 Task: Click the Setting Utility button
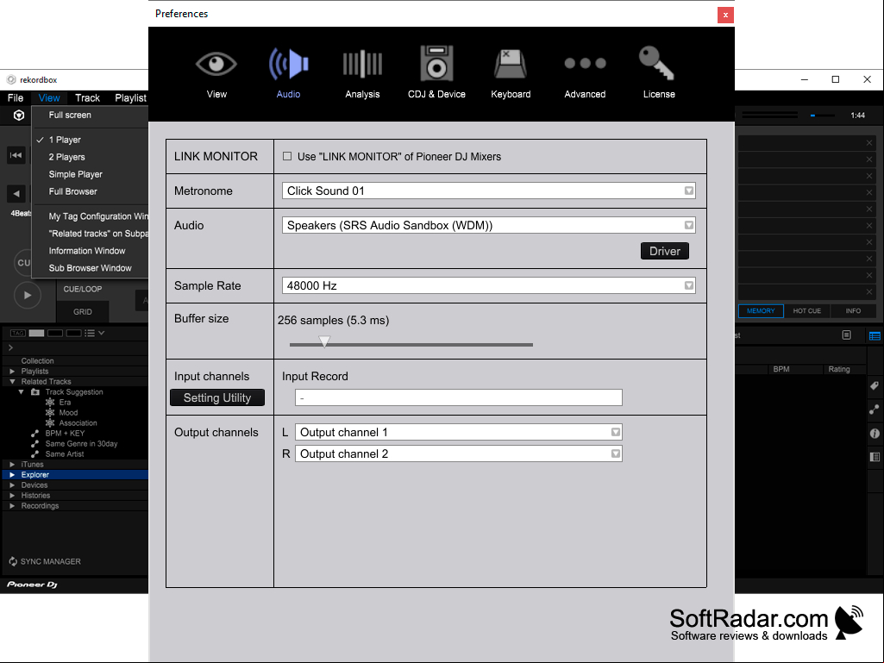[x=217, y=397]
